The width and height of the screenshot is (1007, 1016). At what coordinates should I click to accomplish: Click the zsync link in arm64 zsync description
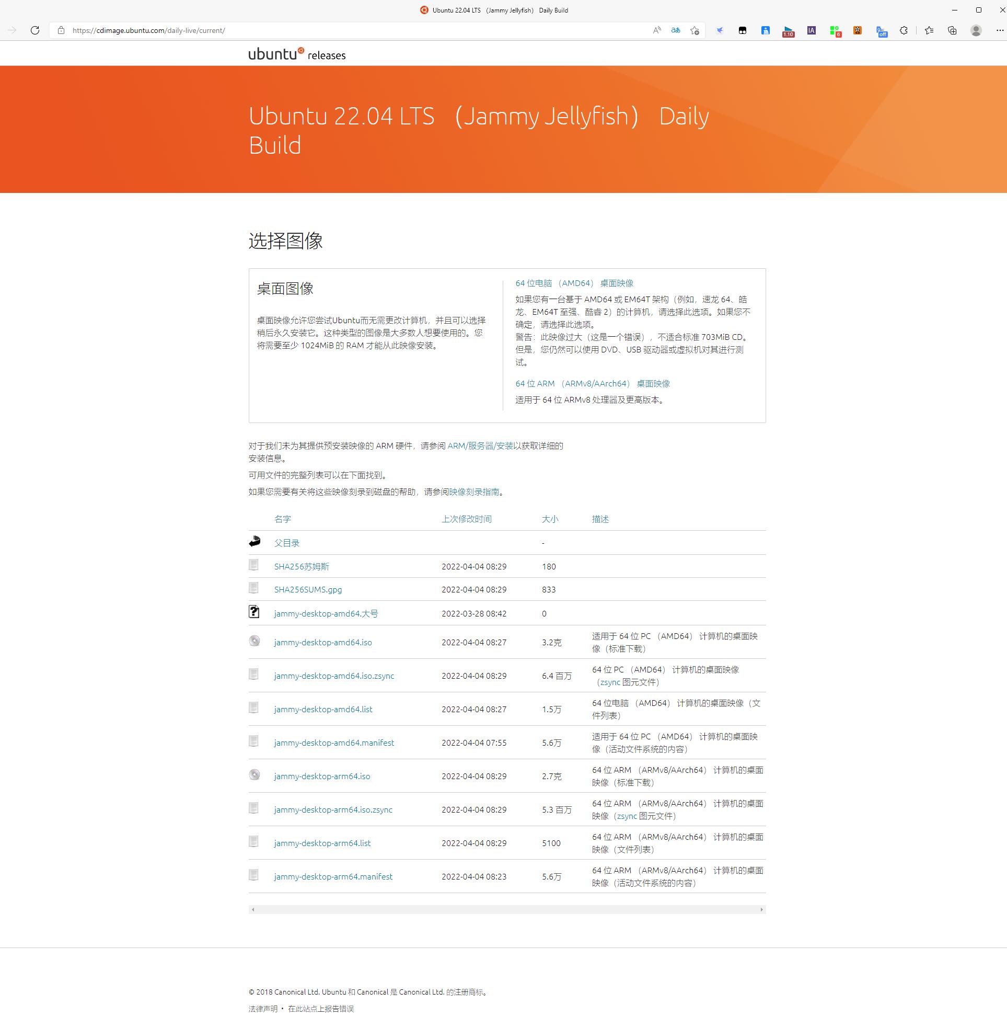(627, 816)
